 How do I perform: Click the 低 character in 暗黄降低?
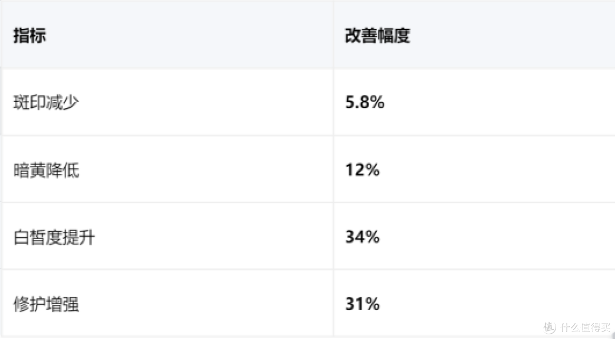71,170
